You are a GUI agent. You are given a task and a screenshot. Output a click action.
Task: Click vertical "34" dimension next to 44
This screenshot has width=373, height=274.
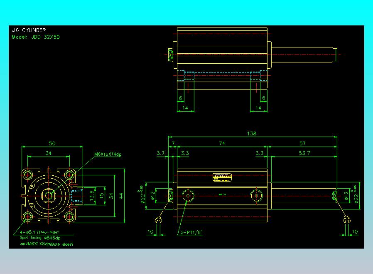coord(111,196)
